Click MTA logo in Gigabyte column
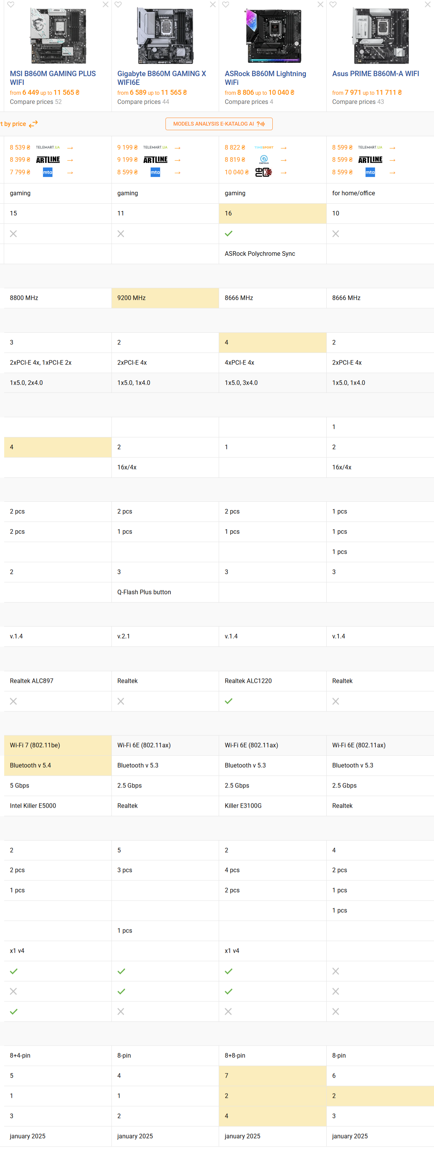Viewport: 434px width, 1156px height. click(x=155, y=172)
